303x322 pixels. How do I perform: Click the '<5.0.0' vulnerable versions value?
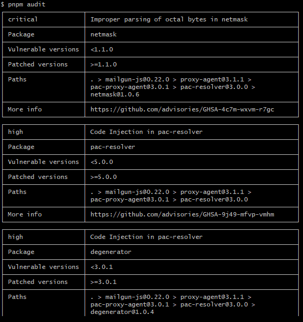[x=102, y=162]
